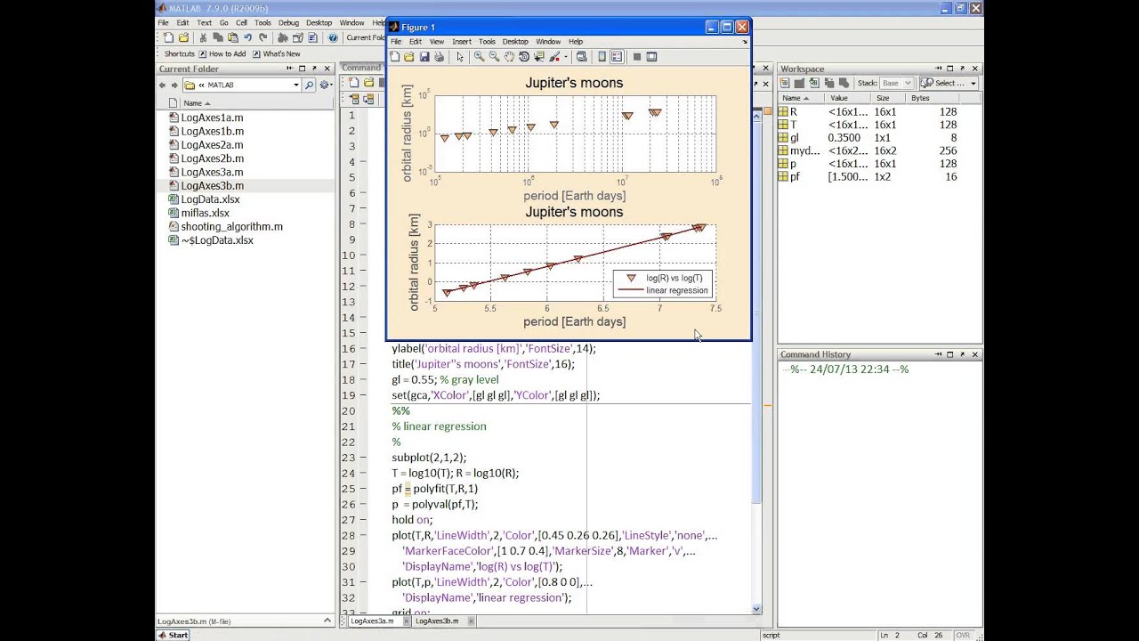Activate the Zoom In tool in Figure 1

(479, 57)
